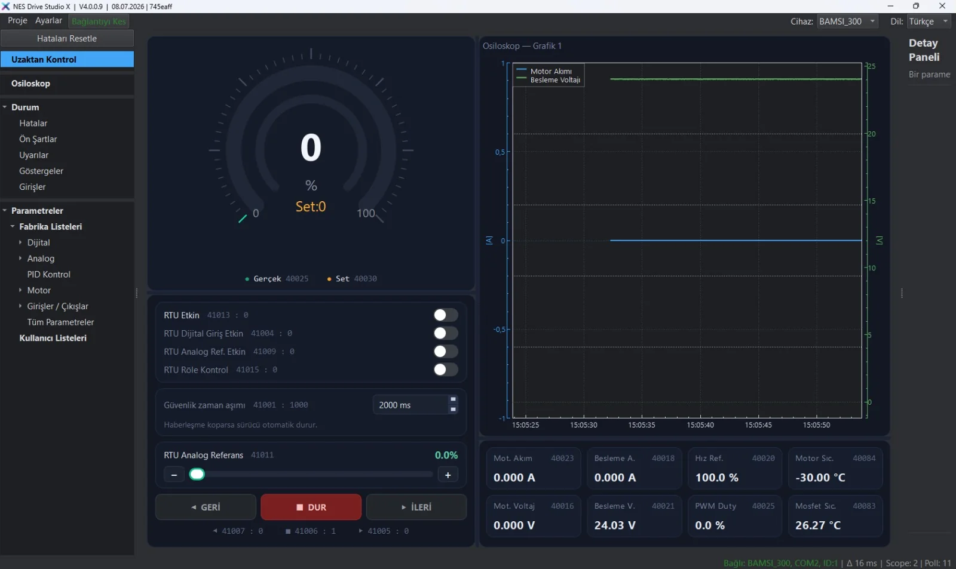Screen dimensions: 956x569
Task: Open Tüm Parametreler list
Action: click(60, 322)
